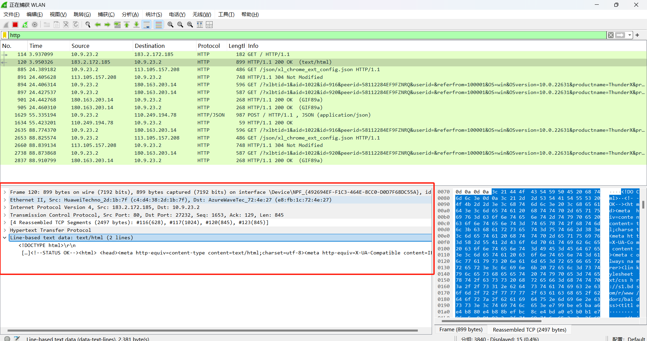Screen dimensions: 647x341
Task: Open the 分析(A) menu
Action: pos(130,14)
